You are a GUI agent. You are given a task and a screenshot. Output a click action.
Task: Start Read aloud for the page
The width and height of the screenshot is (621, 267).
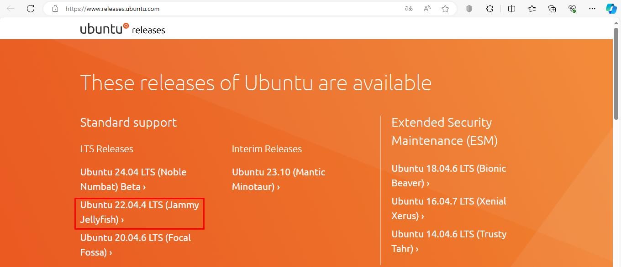[x=426, y=9]
